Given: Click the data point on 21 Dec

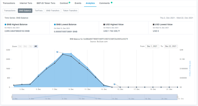Looking at the screenshot, I should click(x=169, y=87).
